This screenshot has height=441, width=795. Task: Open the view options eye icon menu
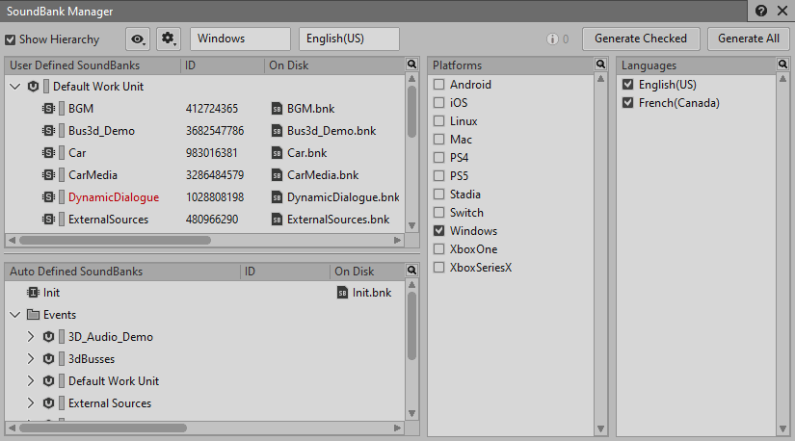139,39
